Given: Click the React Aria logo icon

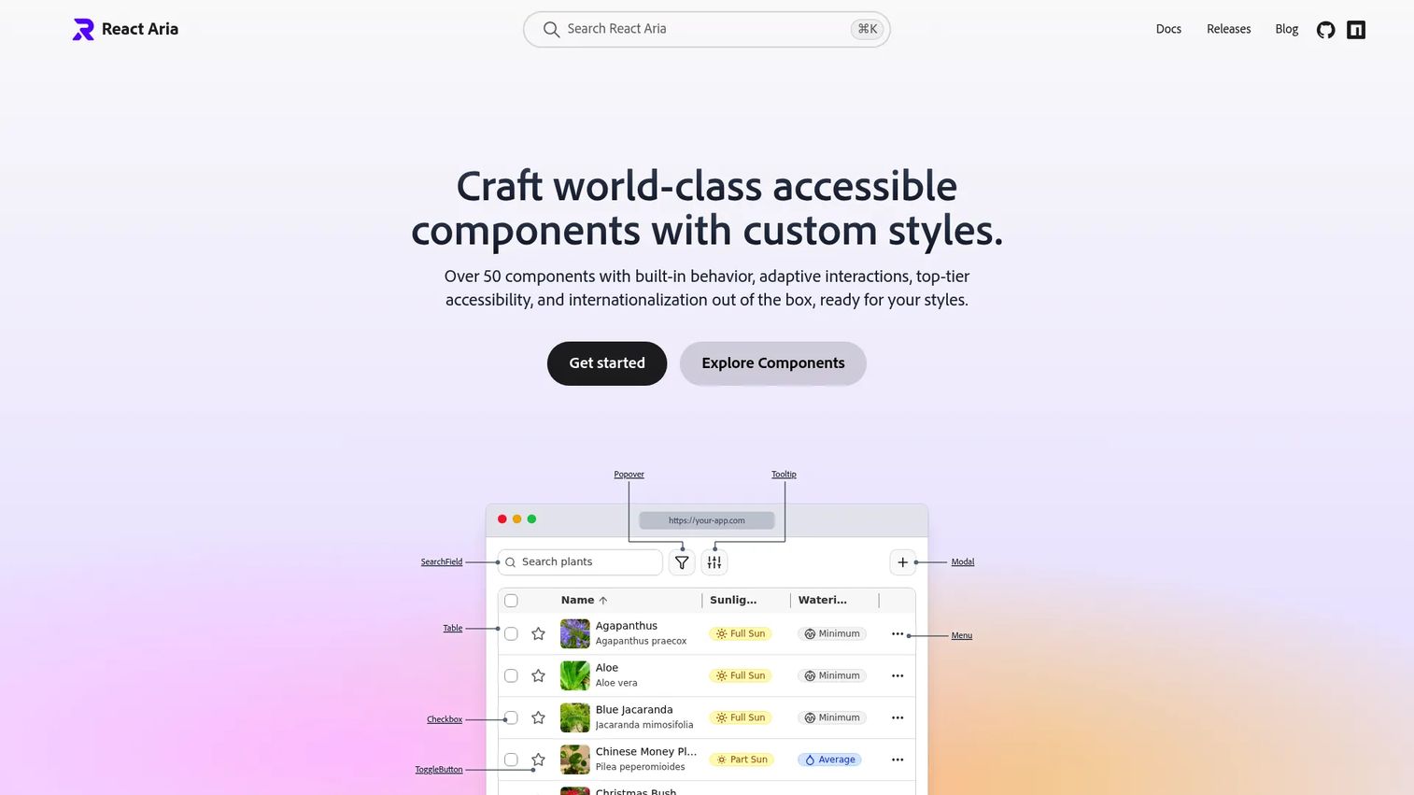Looking at the screenshot, I should coord(83,30).
